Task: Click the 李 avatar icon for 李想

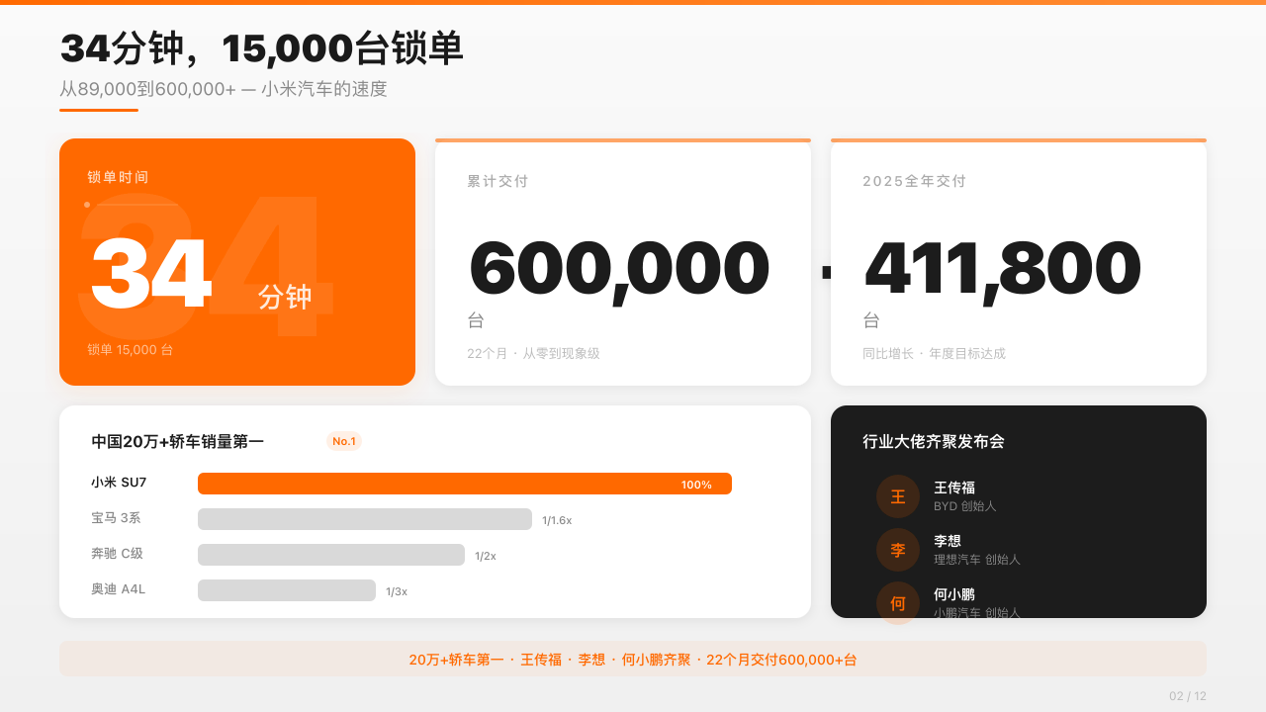Action: pos(898,550)
